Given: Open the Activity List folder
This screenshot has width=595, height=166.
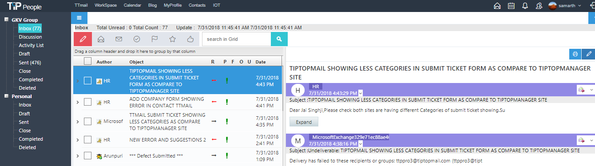Looking at the screenshot, I should pos(31,45).
